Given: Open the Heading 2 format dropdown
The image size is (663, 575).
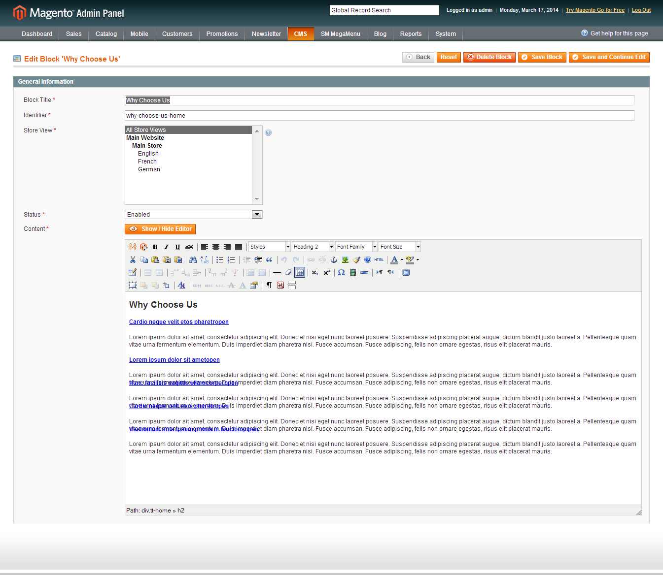Looking at the screenshot, I should click(x=313, y=247).
